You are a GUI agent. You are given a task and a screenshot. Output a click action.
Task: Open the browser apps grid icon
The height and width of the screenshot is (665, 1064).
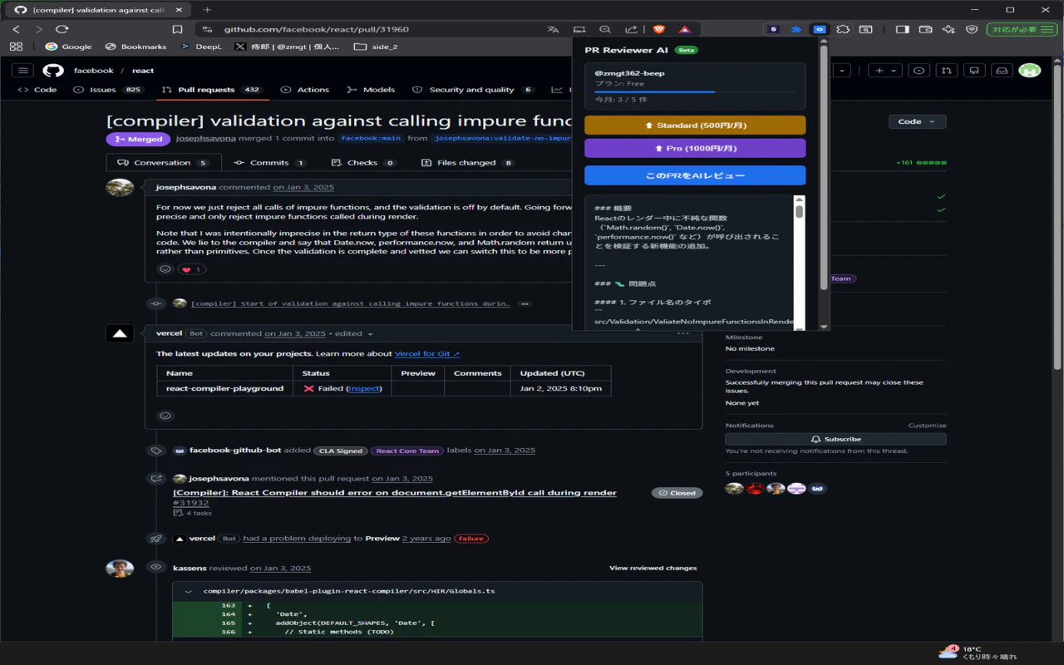point(16,47)
